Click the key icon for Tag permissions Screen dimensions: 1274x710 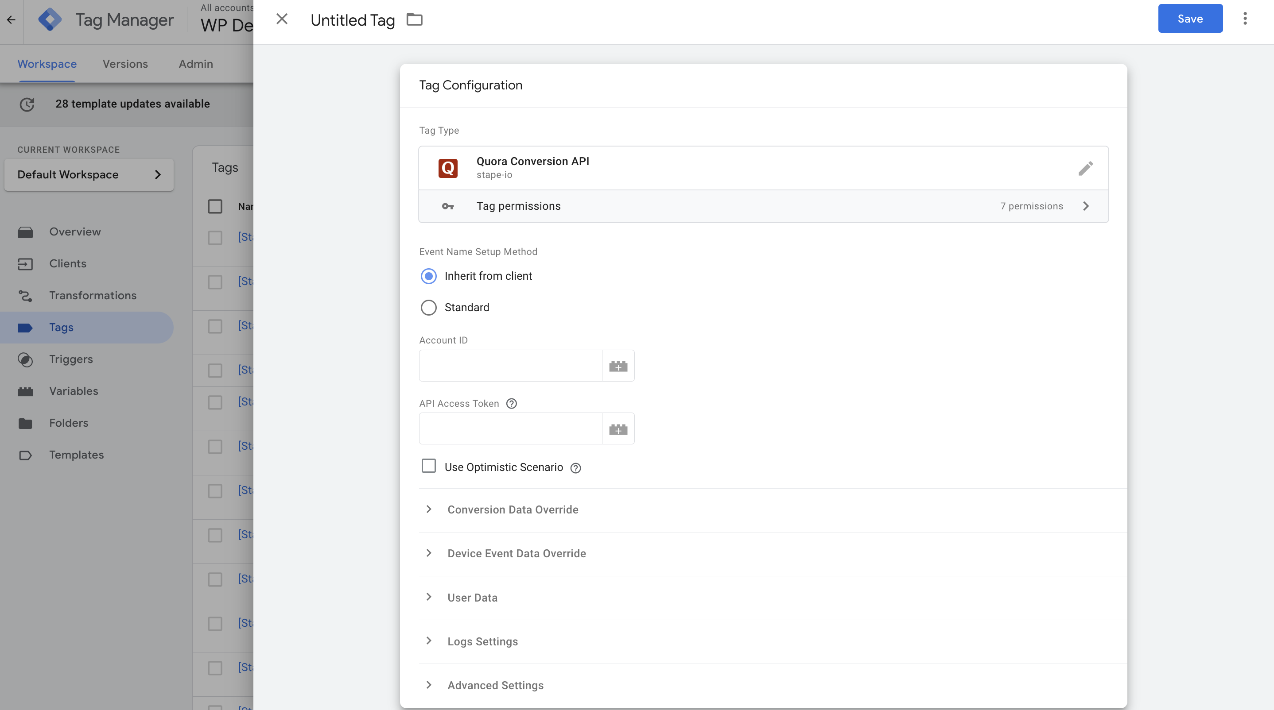tap(447, 207)
